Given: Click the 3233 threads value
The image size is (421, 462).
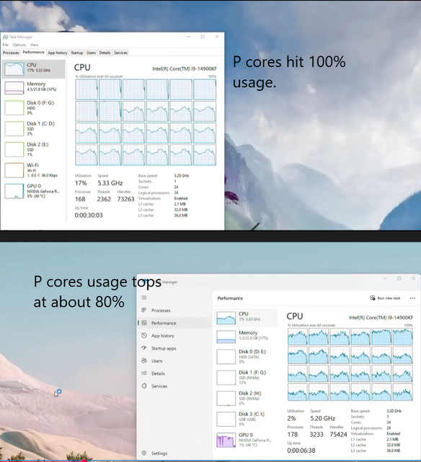Looking at the screenshot, I should 316,435.
